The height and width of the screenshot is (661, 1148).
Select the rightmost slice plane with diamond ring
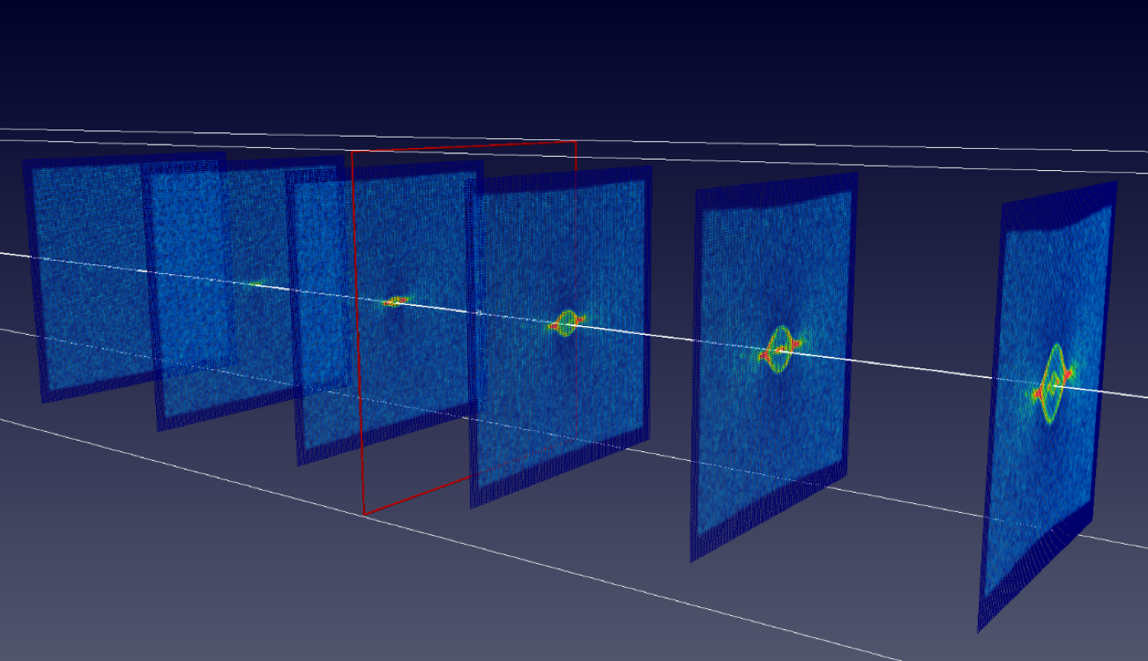point(1047,406)
